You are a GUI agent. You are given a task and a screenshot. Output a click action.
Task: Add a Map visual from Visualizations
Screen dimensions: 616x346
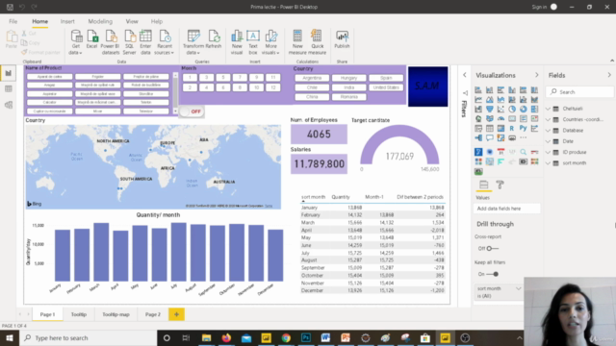click(478, 118)
